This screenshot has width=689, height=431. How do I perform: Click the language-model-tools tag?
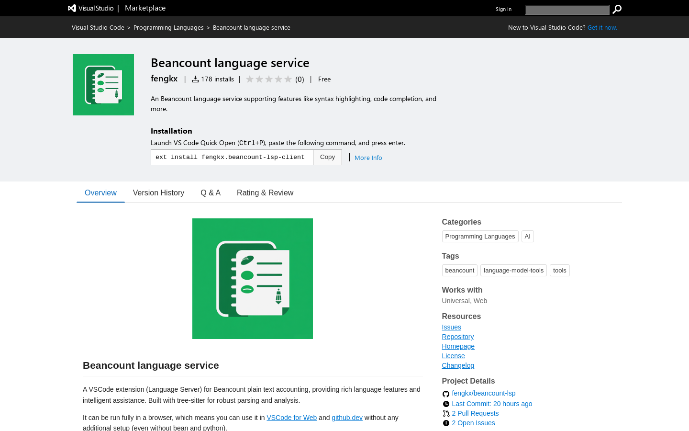[x=513, y=271]
